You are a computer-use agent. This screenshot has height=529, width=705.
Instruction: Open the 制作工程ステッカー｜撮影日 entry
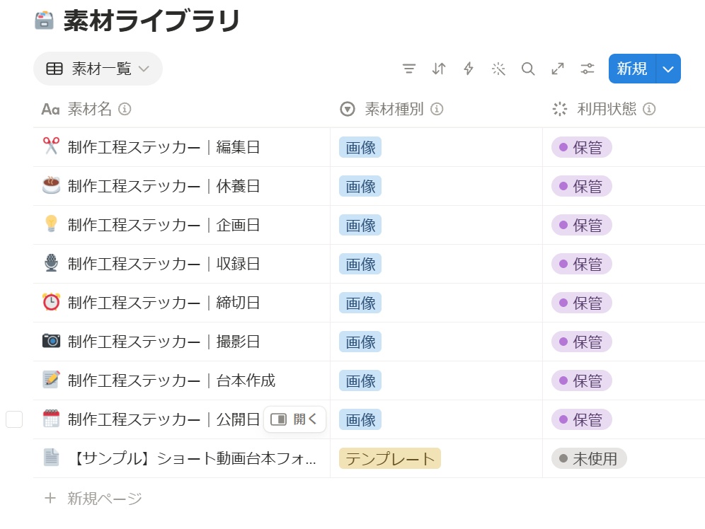click(x=164, y=342)
